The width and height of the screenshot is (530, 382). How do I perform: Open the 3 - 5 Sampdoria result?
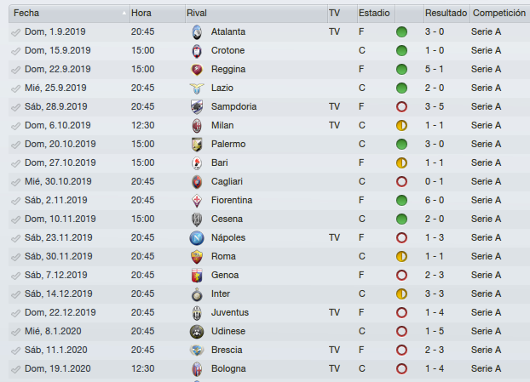(435, 106)
